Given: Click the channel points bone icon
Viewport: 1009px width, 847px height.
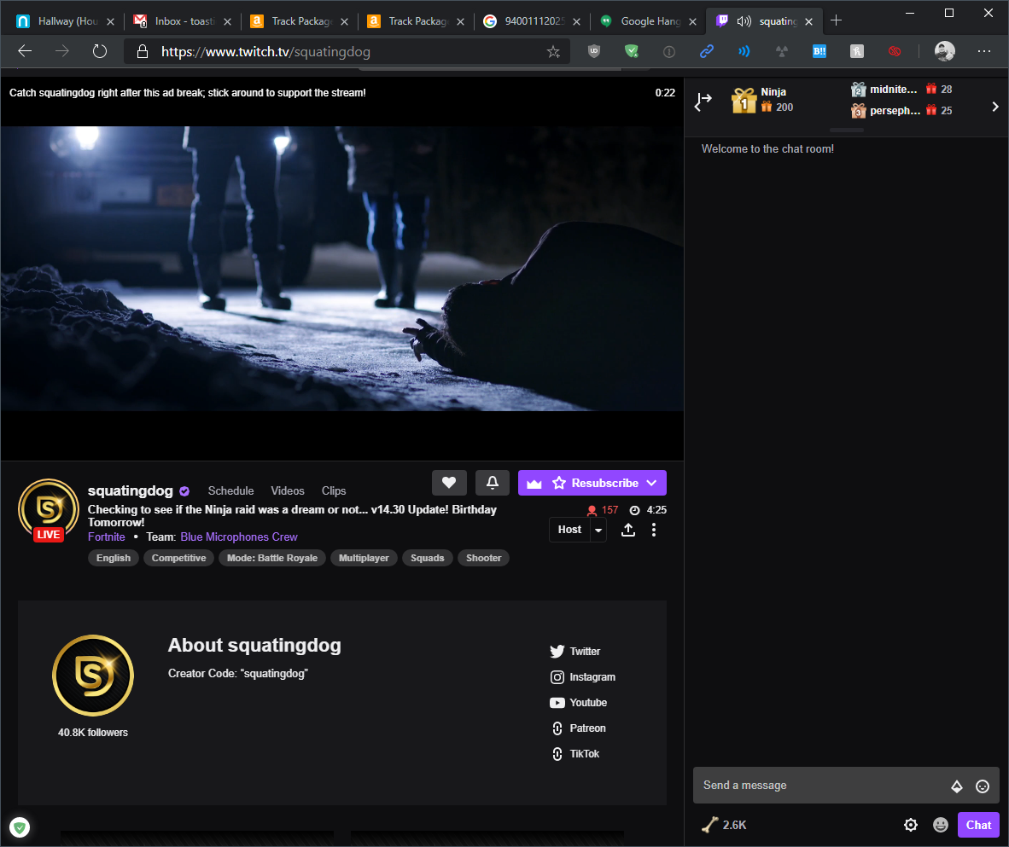Looking at the screenshot, I should coord(709,824).
